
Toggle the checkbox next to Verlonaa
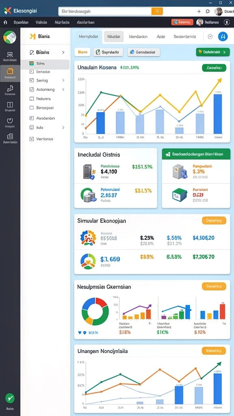[32, 139]
